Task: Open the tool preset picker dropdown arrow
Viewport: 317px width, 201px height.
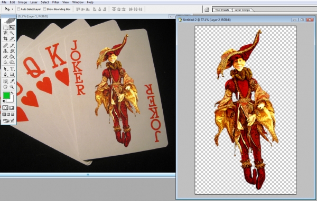Action: pos(13,9)
